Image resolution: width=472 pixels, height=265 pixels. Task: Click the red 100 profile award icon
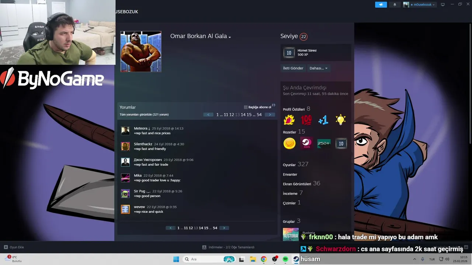point(306,120)
